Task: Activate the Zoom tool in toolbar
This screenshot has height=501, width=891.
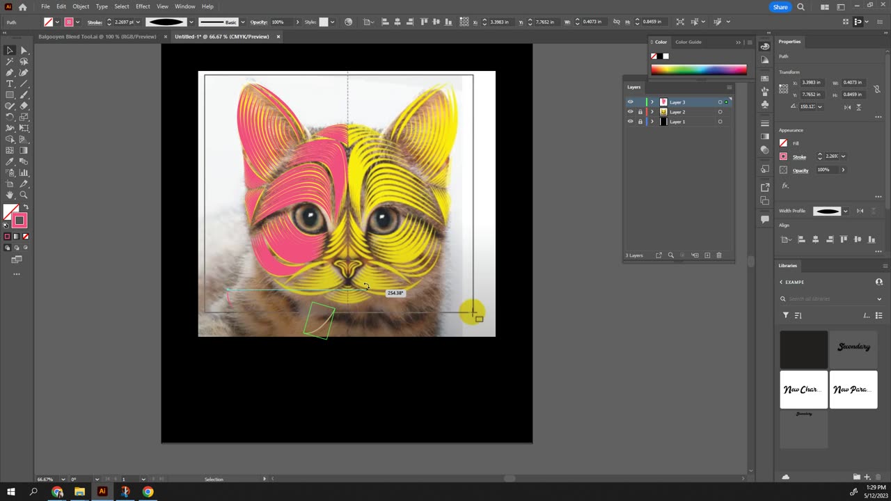Action: (x=24, y=195)
